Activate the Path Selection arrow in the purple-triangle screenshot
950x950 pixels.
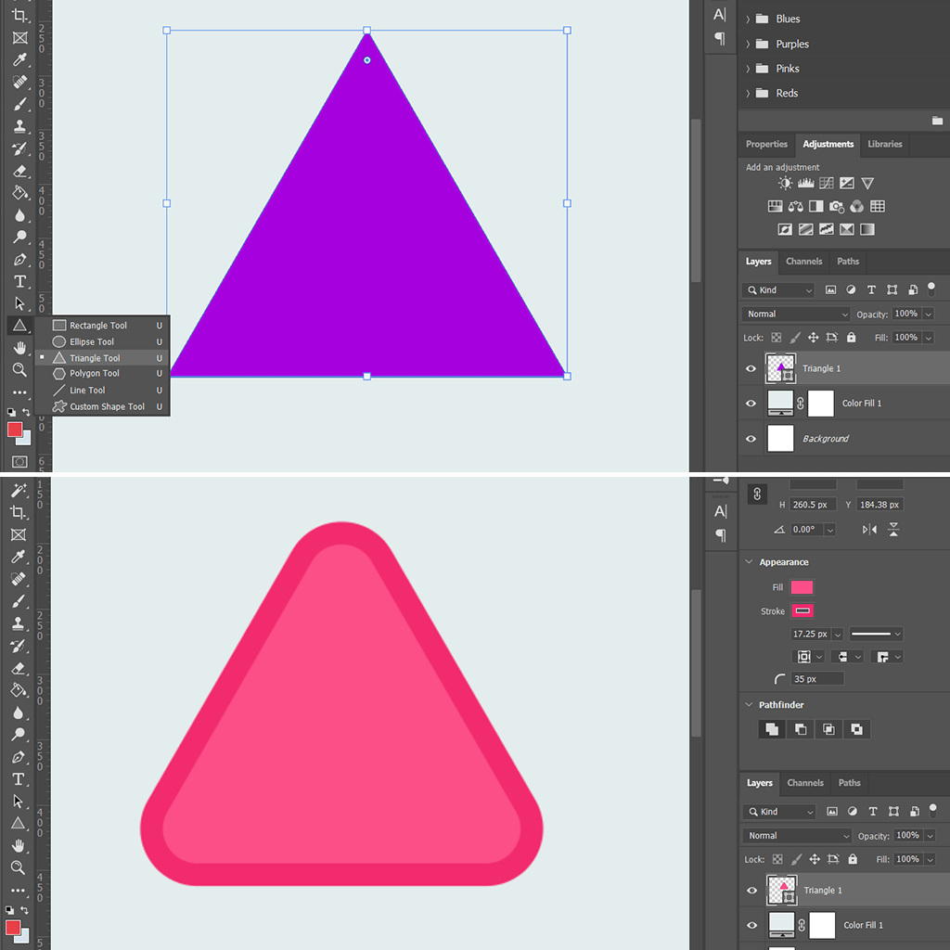coord(19,303)
